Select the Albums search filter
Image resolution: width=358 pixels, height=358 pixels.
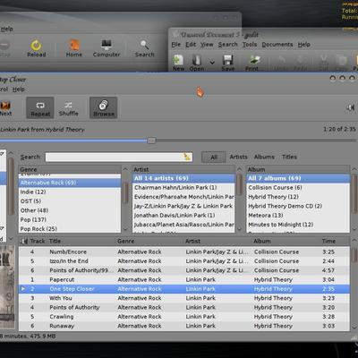(x=264, y=157)
